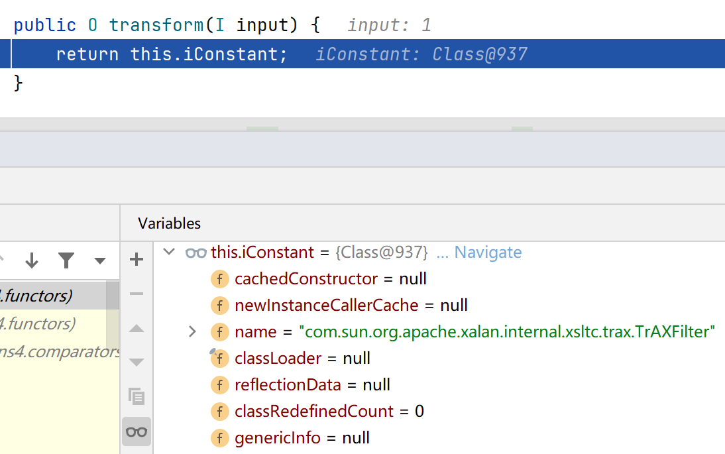Expand the name field node
Viewport: 725px width, 454px height.
point(192,331)
